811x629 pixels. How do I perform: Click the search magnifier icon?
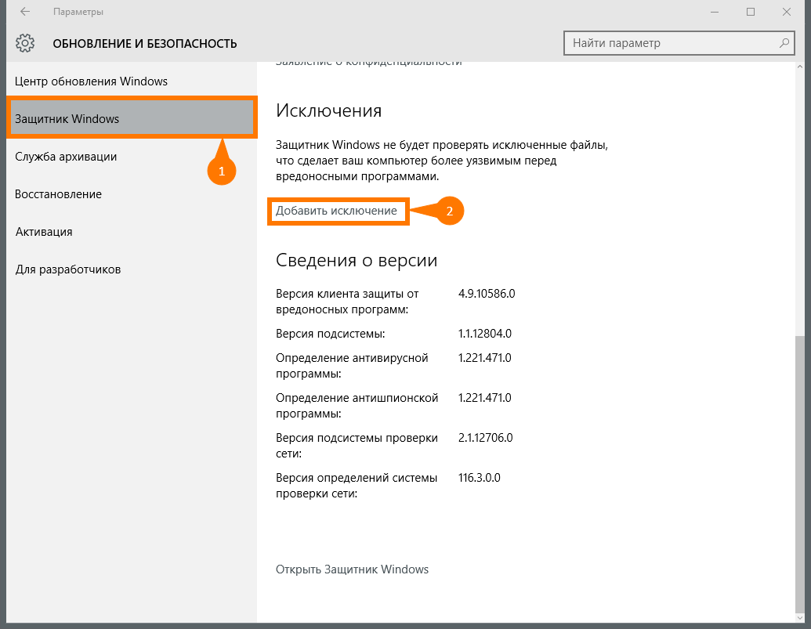point(784,43)
